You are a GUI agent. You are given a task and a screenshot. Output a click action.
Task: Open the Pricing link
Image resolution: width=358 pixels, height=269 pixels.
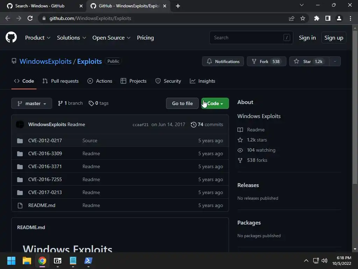[x=145, y=38]
